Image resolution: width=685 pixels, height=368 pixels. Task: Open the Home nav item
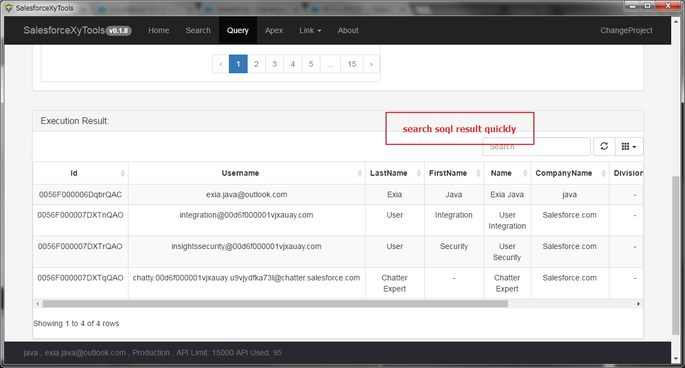pos(159,30)
